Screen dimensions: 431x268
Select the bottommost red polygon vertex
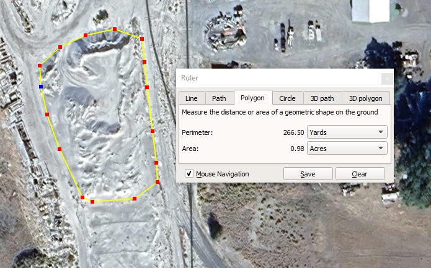pos(92,202)
